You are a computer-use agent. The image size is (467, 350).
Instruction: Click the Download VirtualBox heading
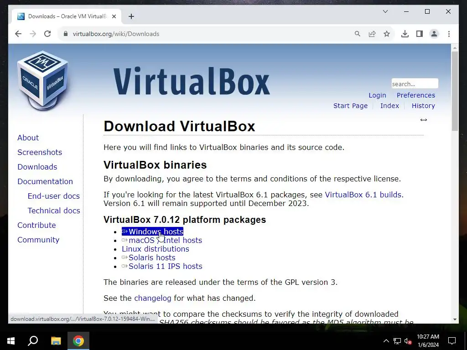pyautogui.click(x=179, y=126)
